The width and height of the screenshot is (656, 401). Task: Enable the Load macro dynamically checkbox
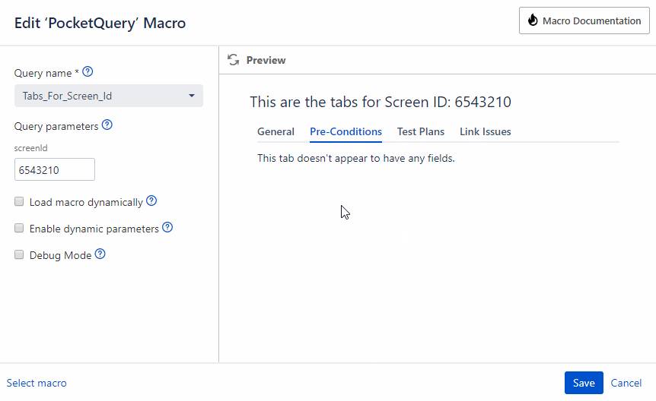tap(20, 202)
